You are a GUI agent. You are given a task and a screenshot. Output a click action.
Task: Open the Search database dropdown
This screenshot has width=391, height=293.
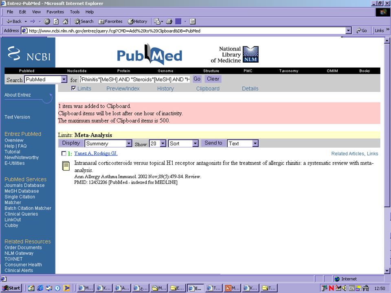tap(64, 79)
